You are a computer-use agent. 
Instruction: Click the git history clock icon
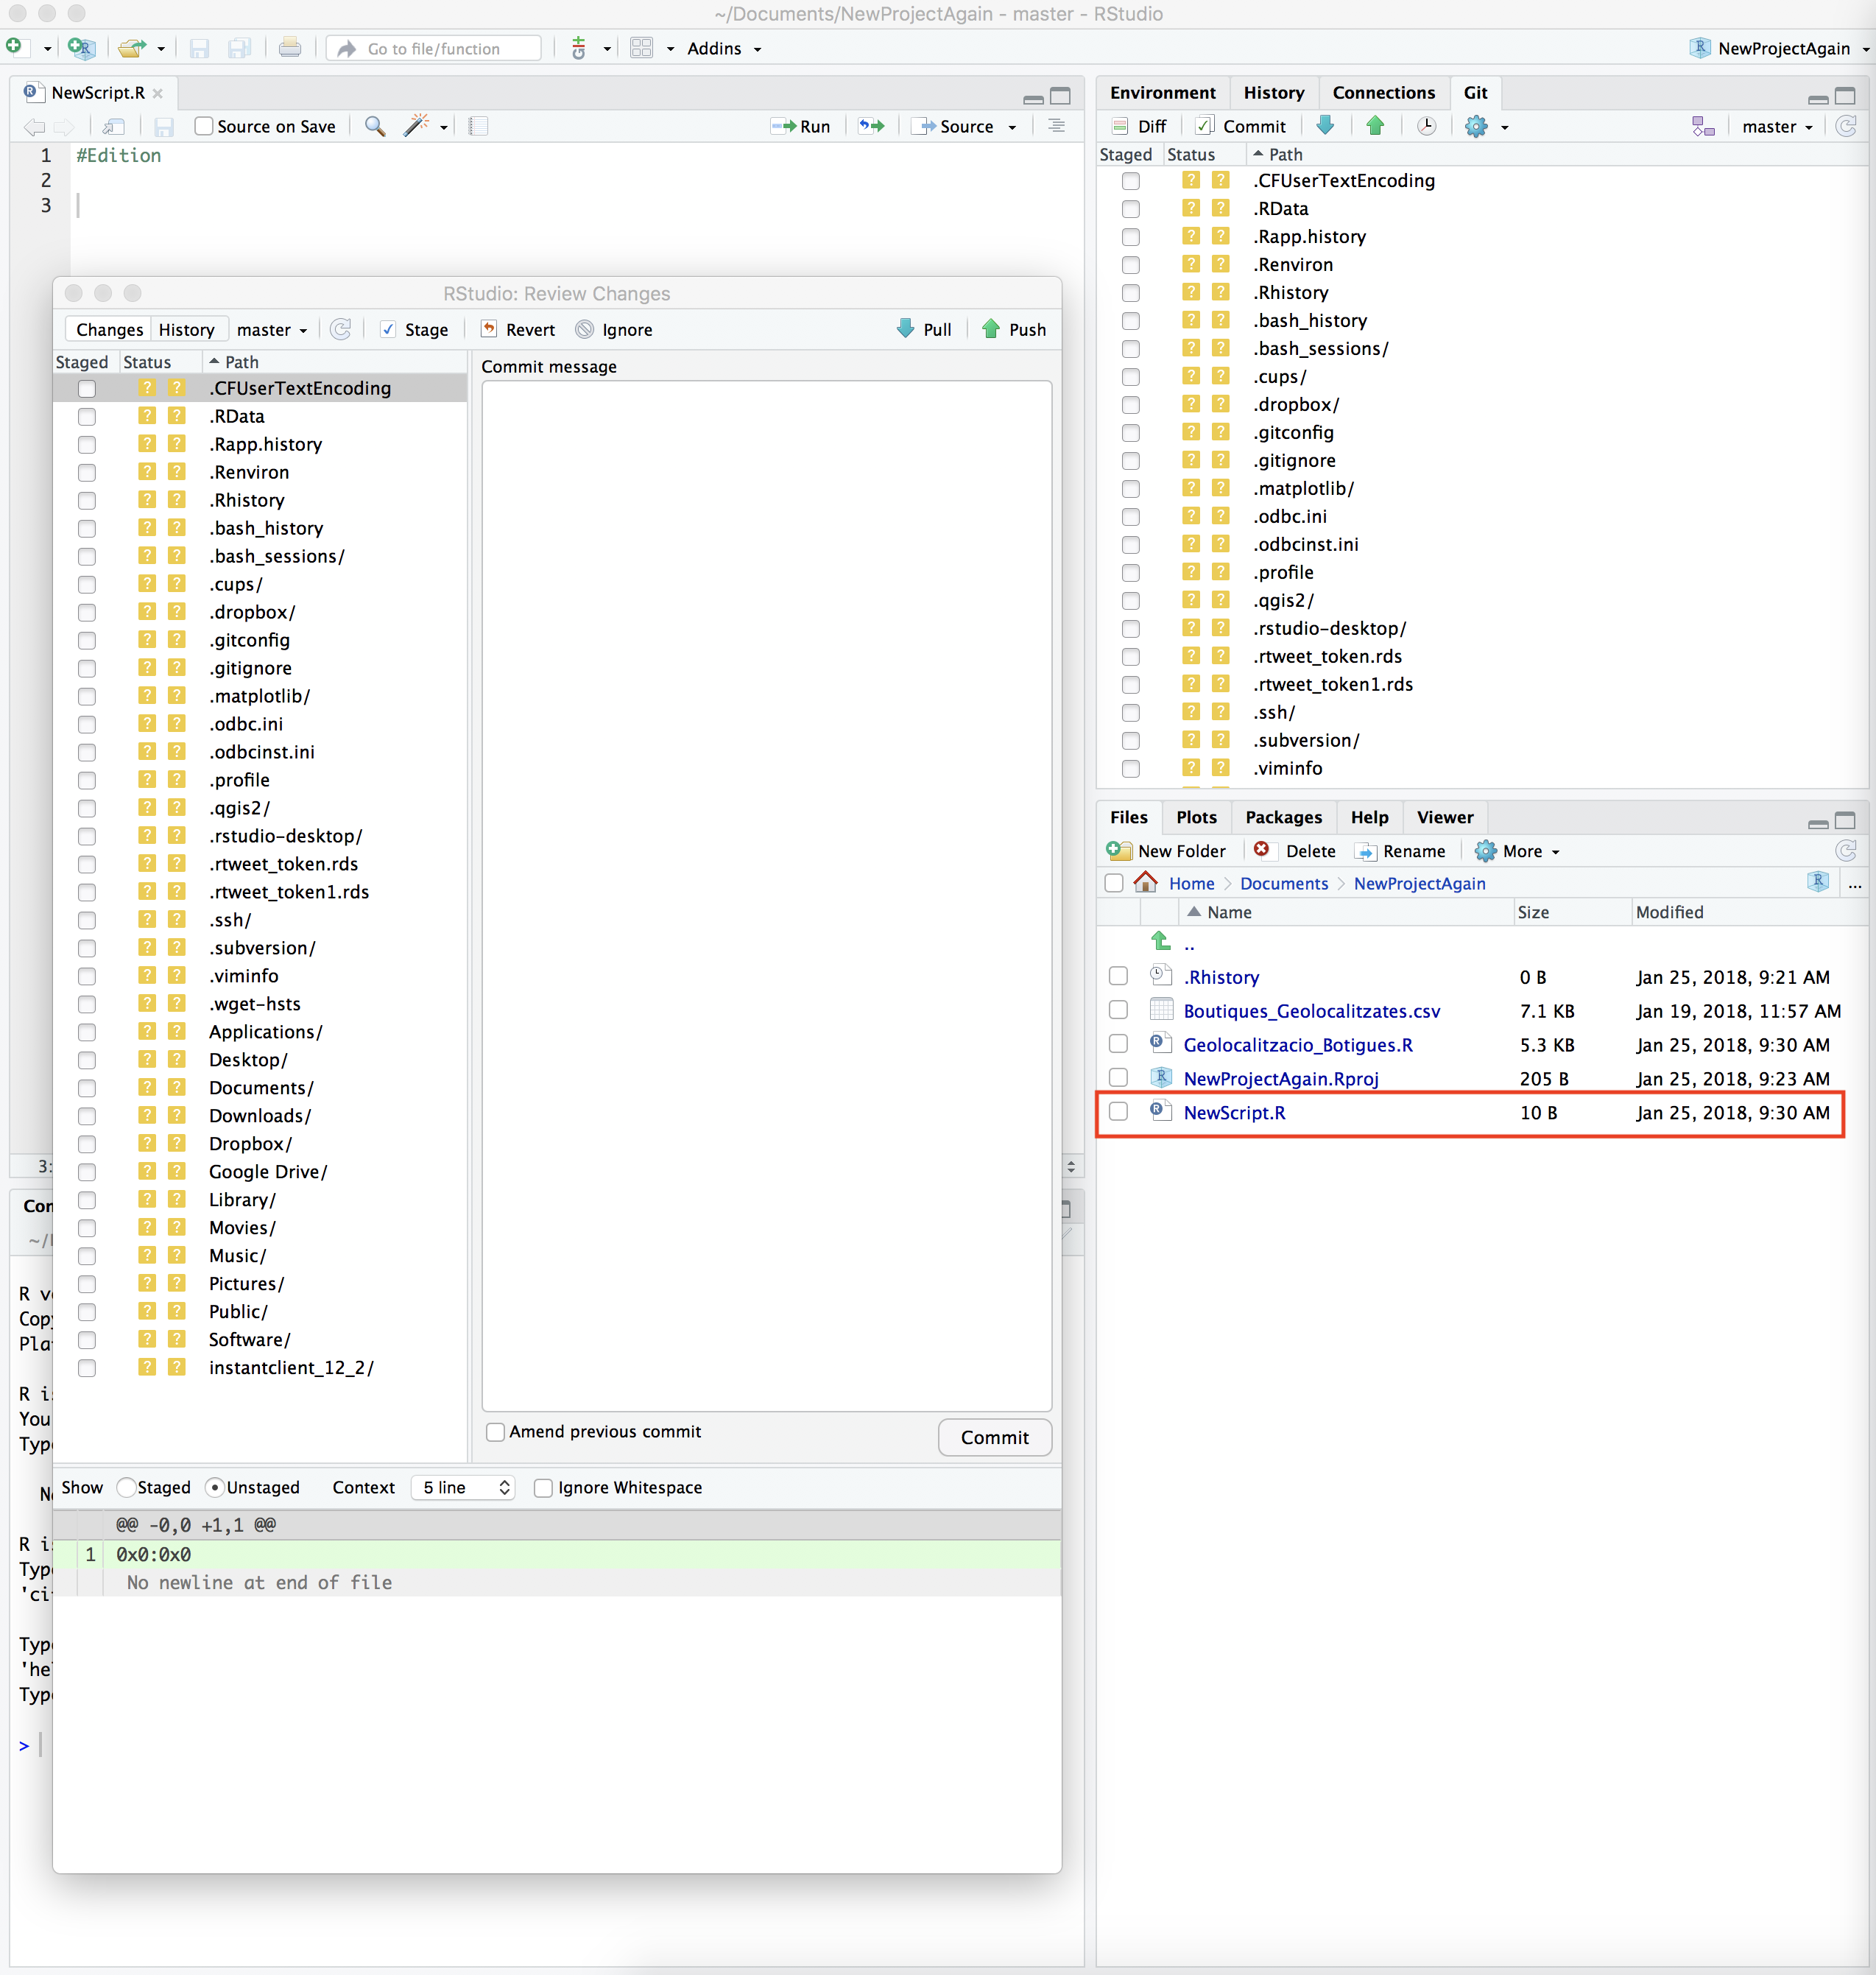(x=1427, y=126)
